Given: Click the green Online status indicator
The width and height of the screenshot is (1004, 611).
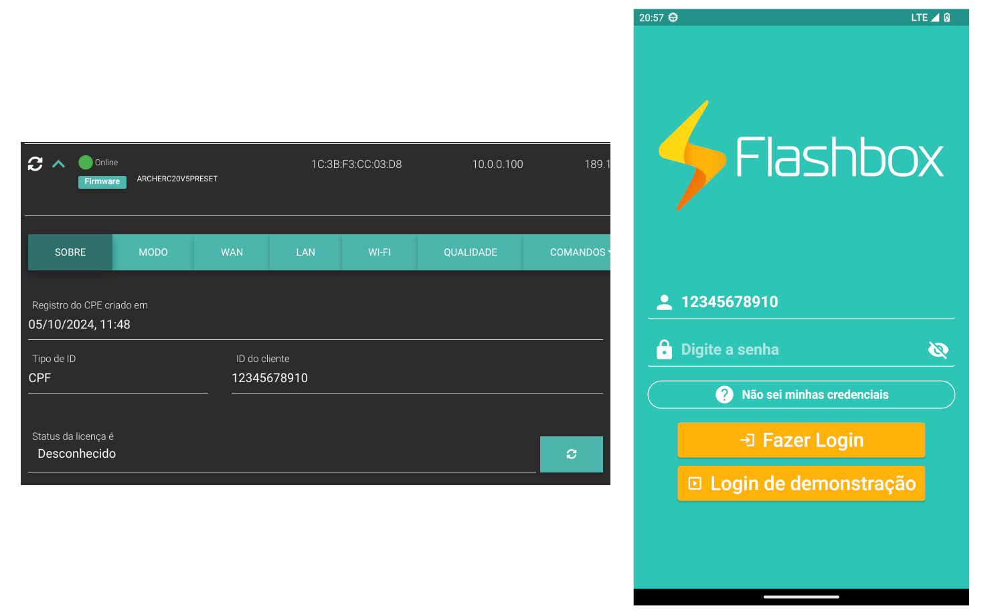Looking at the screenshot, I should pyautogui.click(x=86, y=162).
